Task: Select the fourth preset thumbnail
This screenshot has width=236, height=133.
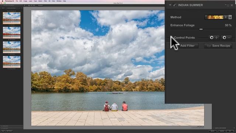Action: (x=11, y=62)
